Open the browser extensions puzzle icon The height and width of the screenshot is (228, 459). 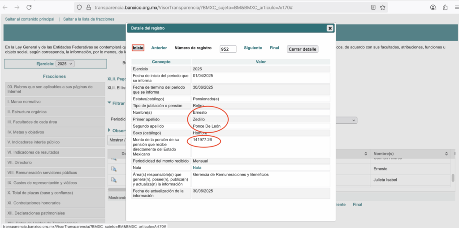pos(445,8)
